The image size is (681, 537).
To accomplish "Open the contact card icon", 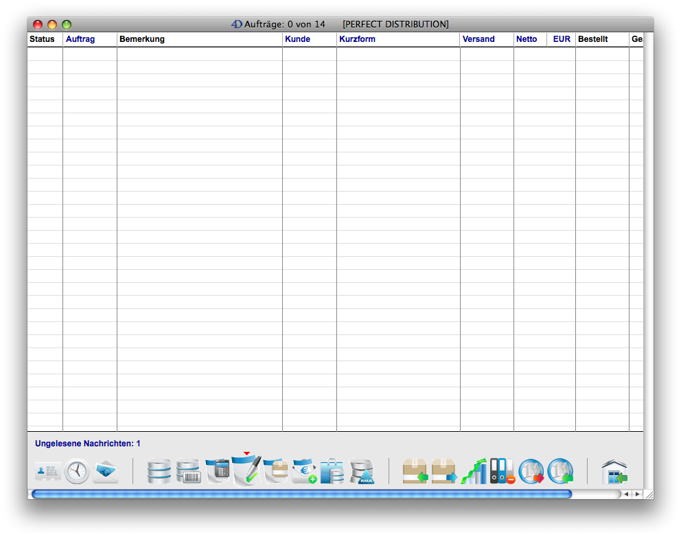I will (x=48, y=472).
